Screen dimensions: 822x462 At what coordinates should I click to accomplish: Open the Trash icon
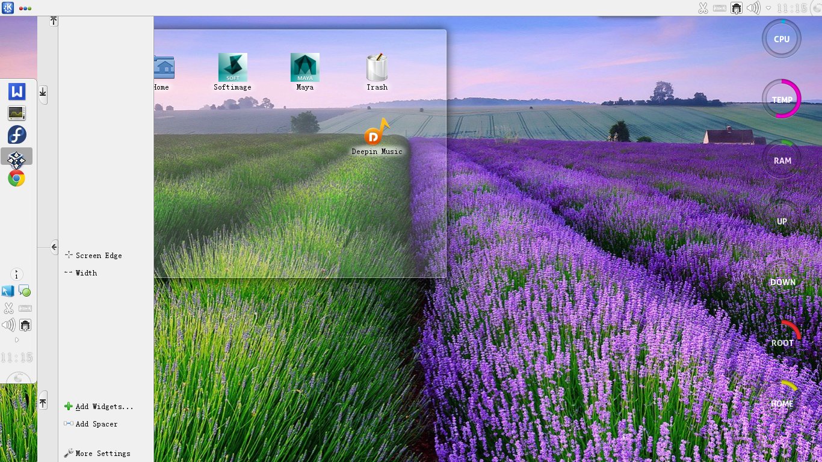point(377,72)
